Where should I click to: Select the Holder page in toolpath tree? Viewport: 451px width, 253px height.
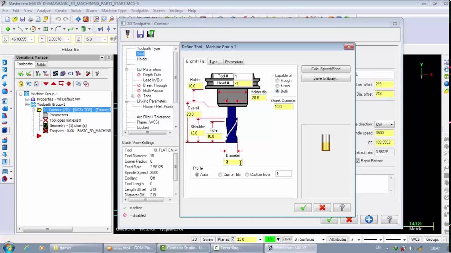142,59
